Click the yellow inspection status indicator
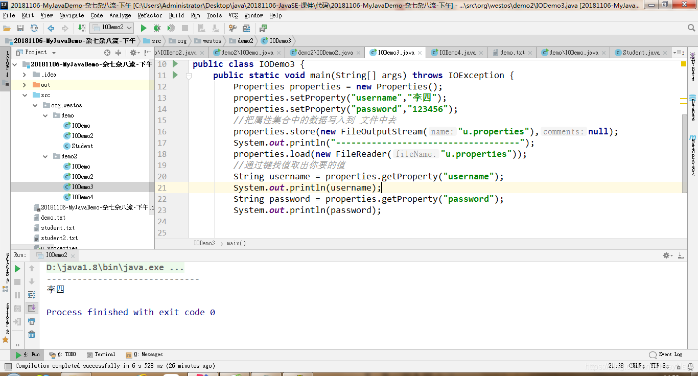 tap(684, 64)
